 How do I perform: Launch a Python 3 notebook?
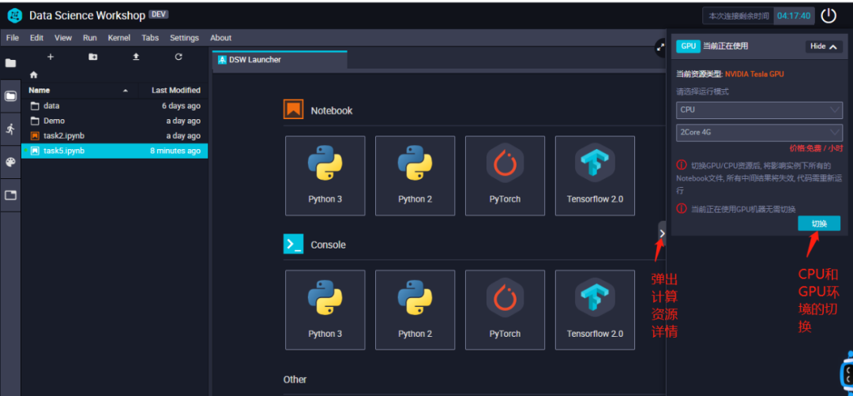[x=325, y=175]
